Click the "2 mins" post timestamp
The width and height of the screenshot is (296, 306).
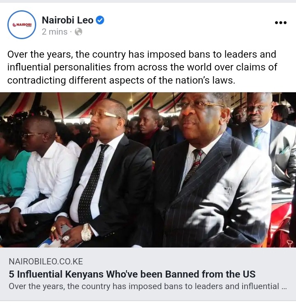[55, 32]
